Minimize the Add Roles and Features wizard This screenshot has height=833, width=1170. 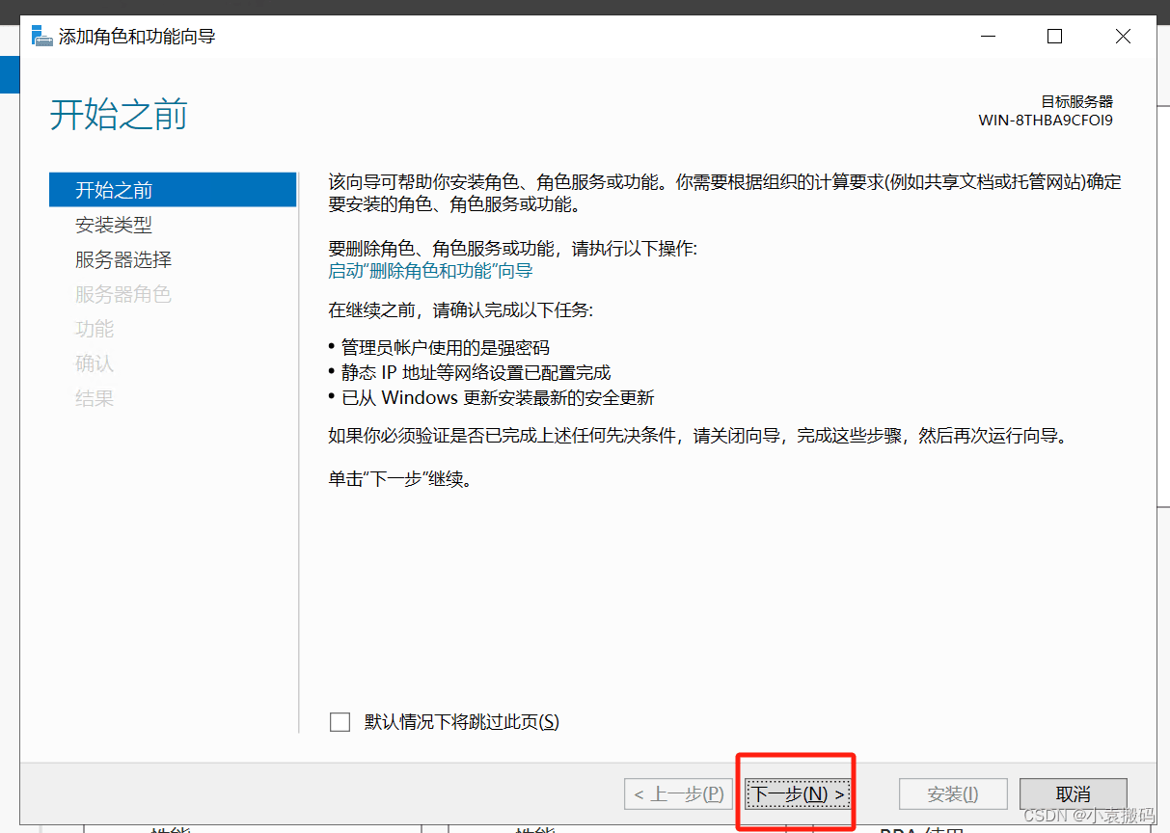tap(988, 37)
